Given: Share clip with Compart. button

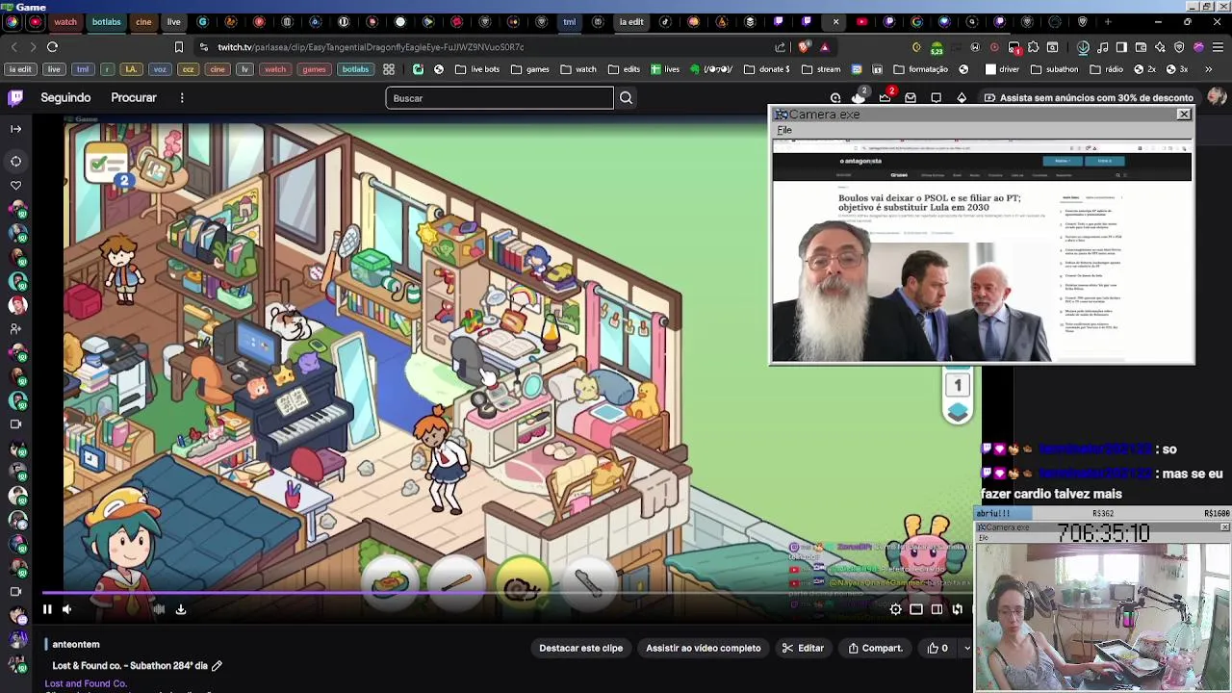Looking at the screenshot, I should (875, 648).
